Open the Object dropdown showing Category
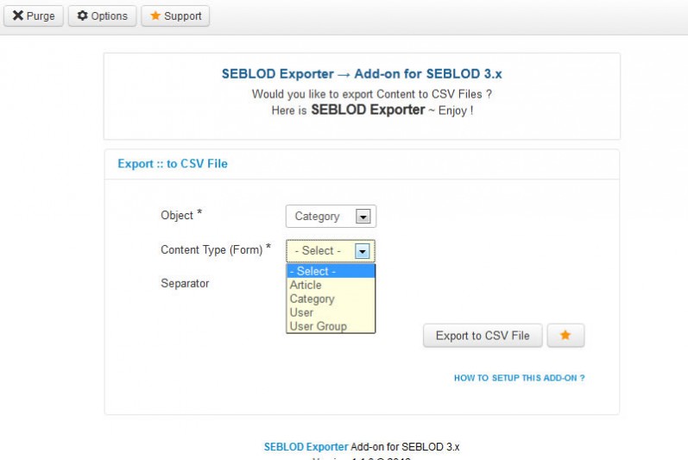 pos(331,216)
